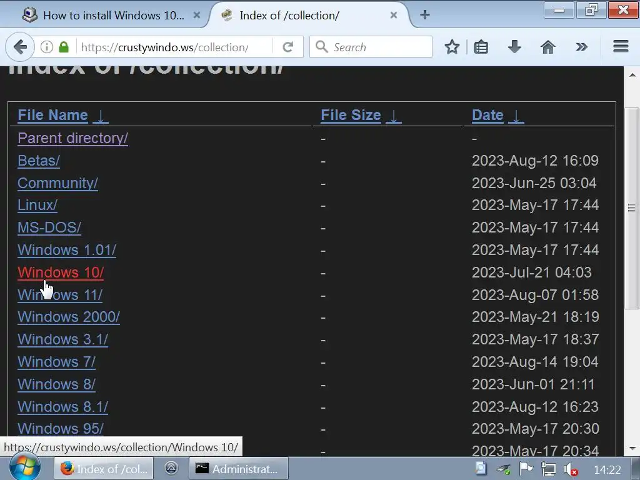Reload the current page

[x=288, y=47]
